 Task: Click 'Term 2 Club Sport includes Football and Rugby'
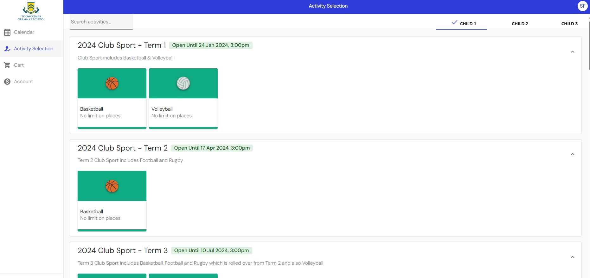tap(130, 160)
